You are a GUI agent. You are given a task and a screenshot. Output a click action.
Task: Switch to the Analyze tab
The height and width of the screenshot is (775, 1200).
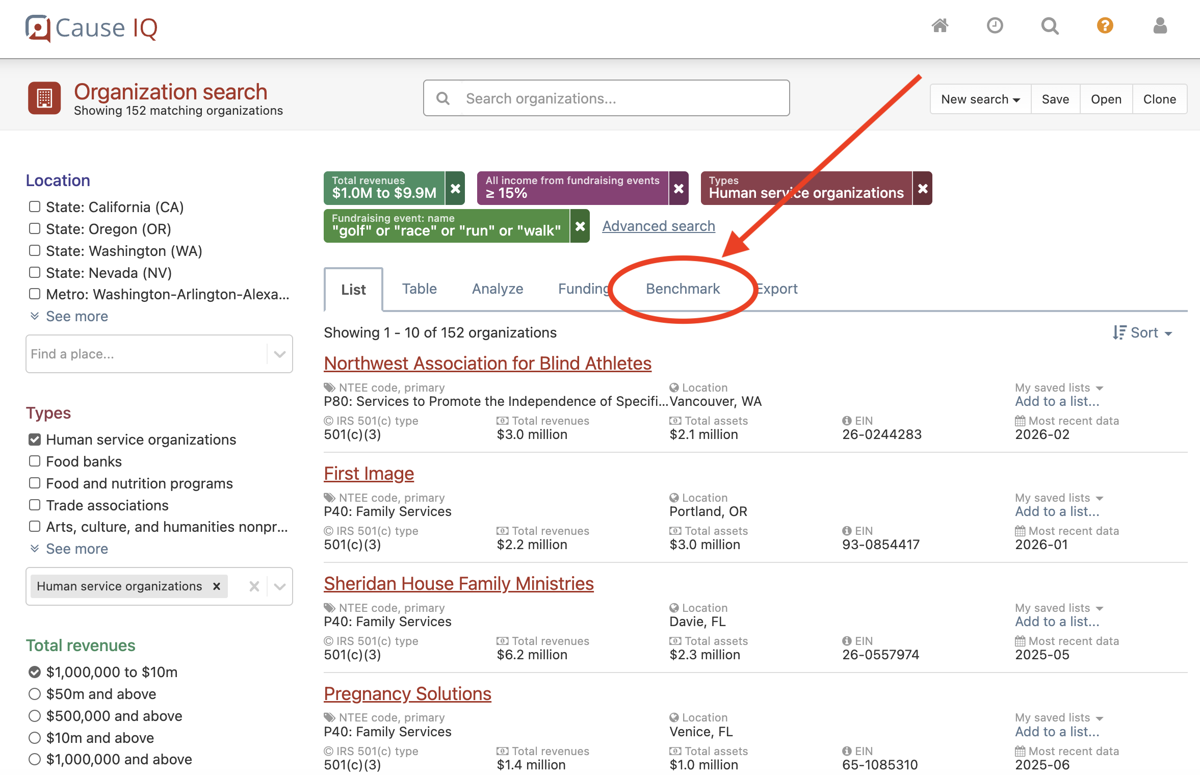point(498,289)
